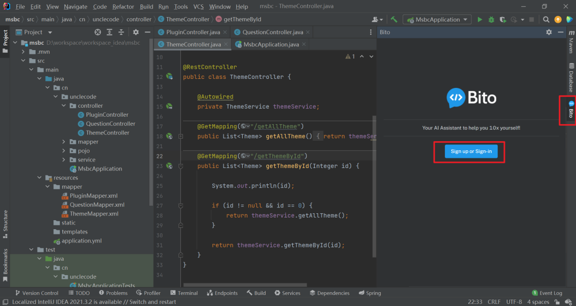Open the user account icon in toolbar
Viewport: 576px width, 306px height.
(x=377, y=20)
